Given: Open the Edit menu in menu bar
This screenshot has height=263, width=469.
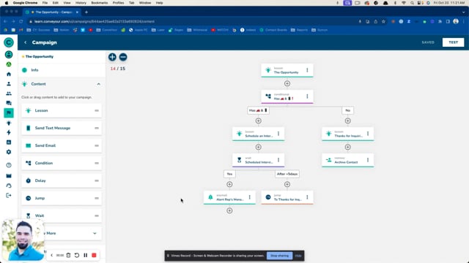Looking at the screenshot, I should coord(56,3).
